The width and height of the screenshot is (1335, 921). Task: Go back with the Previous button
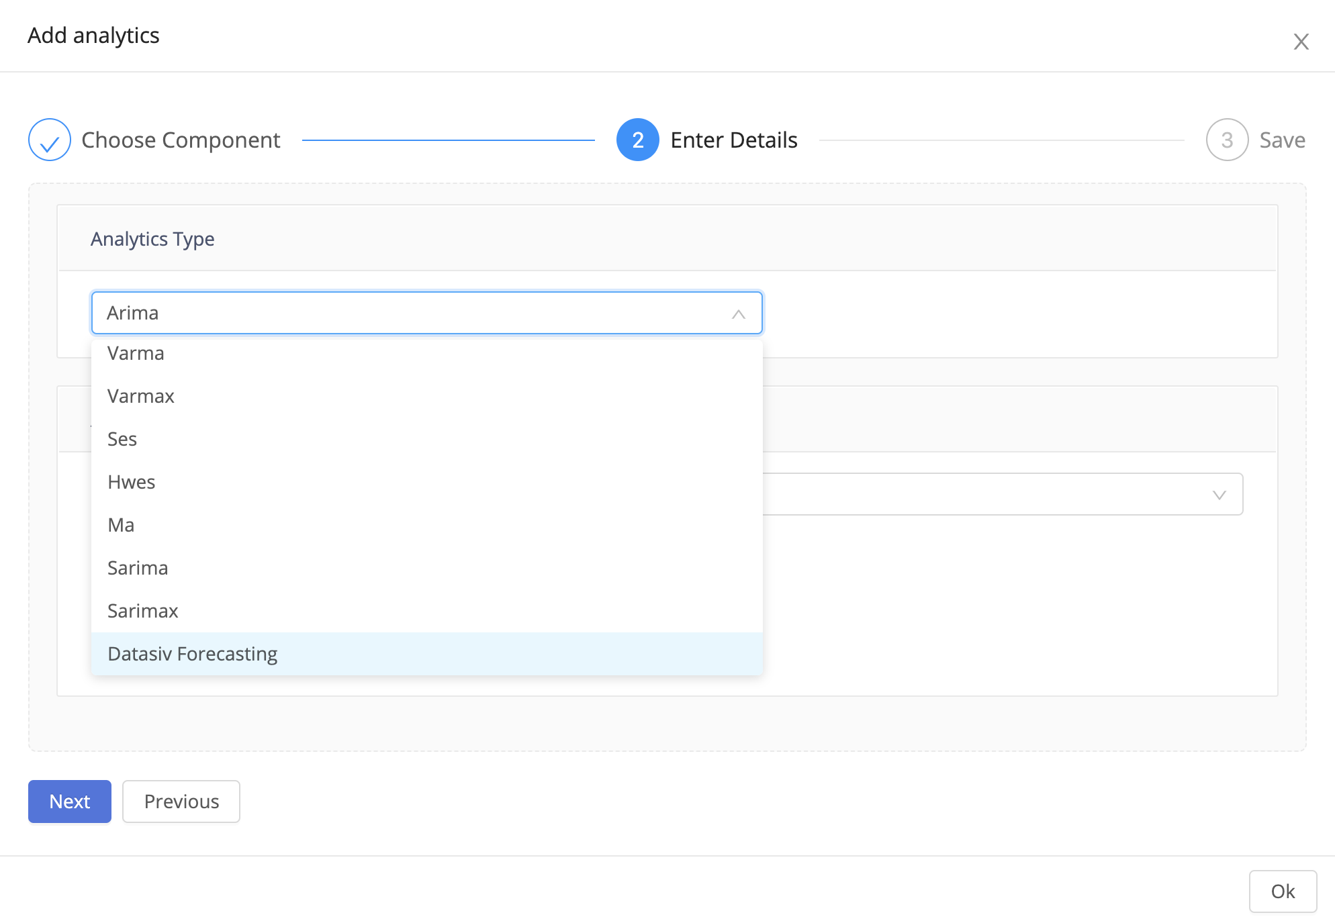[x=181, y=802]
